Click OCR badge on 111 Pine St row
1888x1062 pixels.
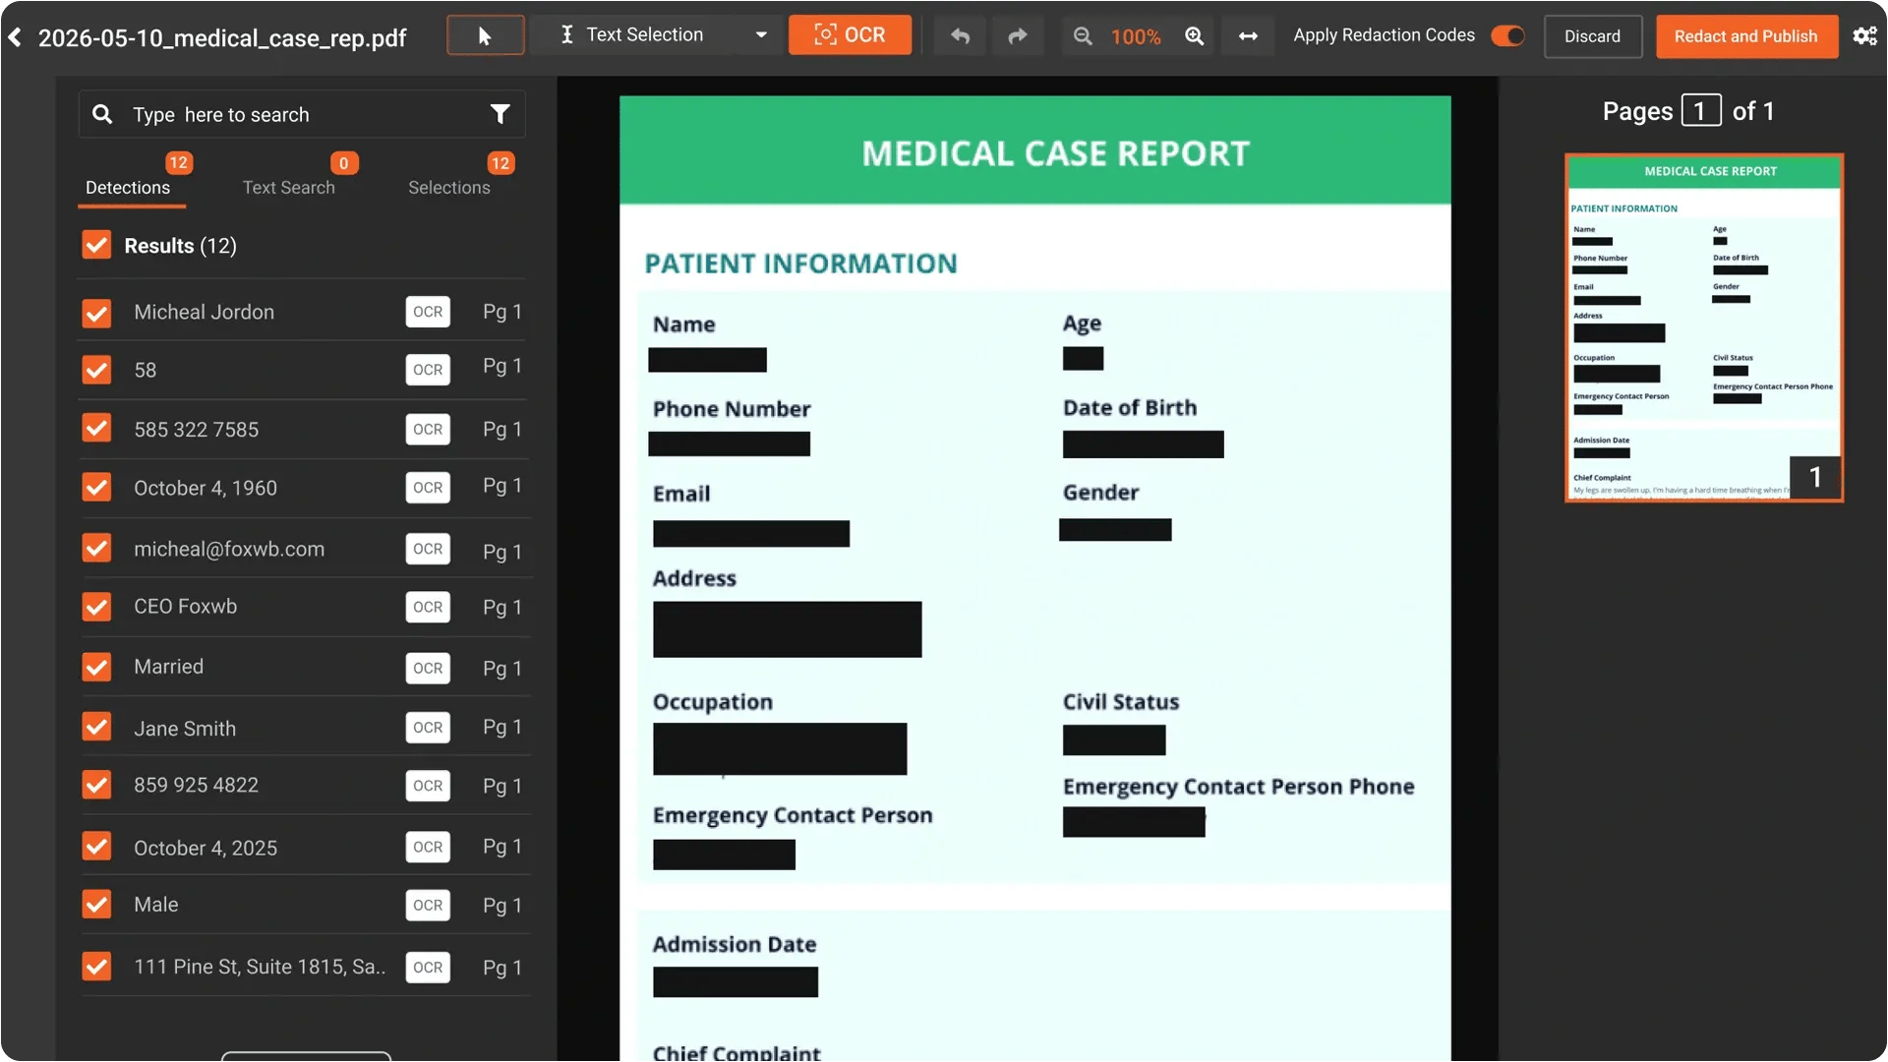428,968
